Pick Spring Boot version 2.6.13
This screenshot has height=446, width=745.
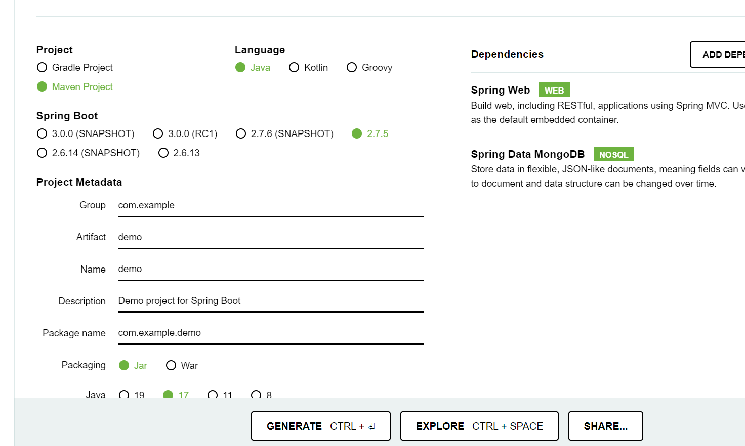click(x=163, y=153)
